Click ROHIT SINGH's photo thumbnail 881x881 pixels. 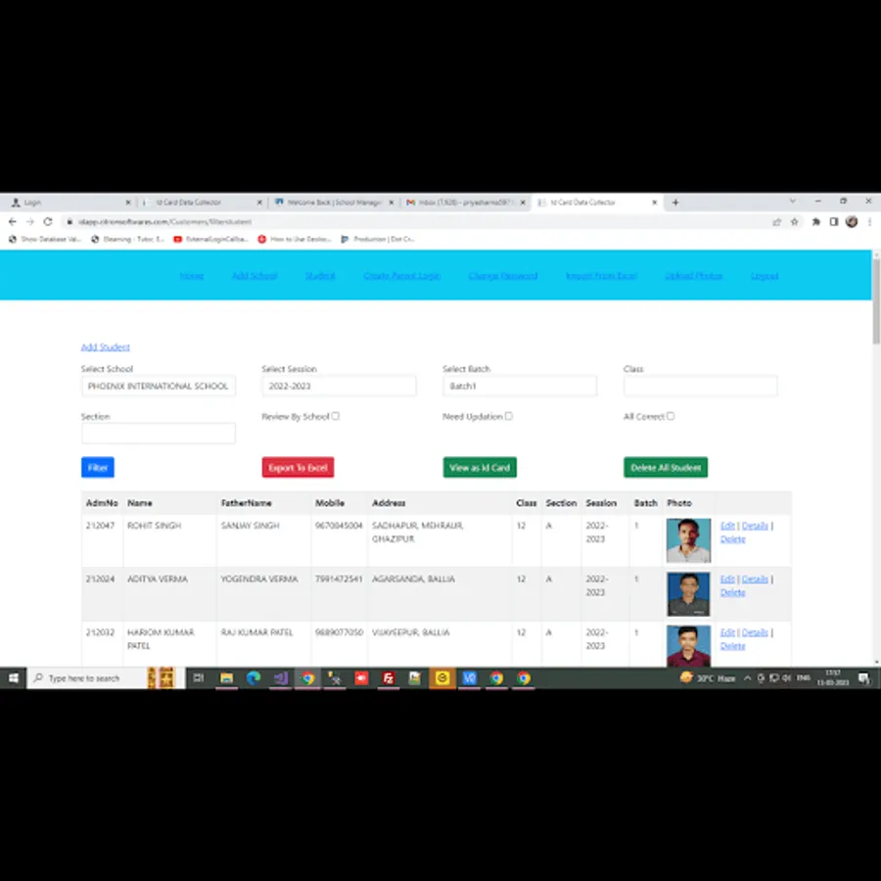(x=688, y=540)
